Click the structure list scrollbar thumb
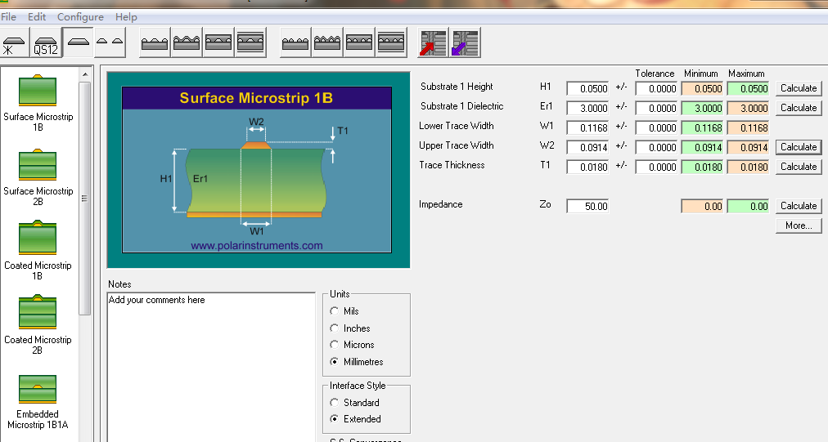Screen dimensions: 828x442 [85, 199]
